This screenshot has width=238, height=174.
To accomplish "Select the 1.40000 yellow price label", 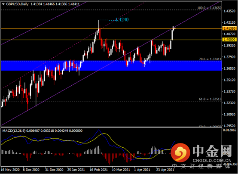I will click(x=229, y=40).
